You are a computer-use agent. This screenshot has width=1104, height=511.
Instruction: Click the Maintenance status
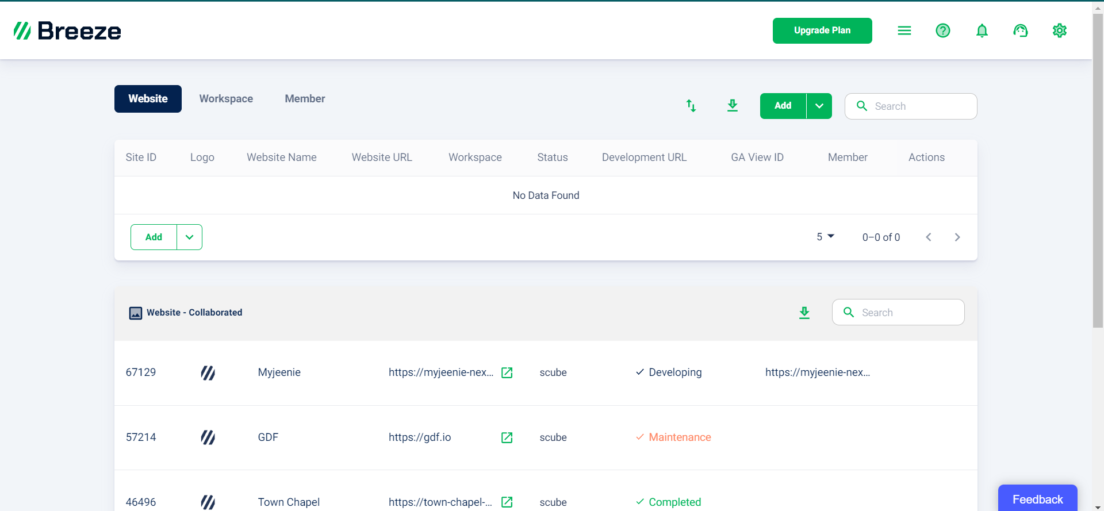(673, 437)
